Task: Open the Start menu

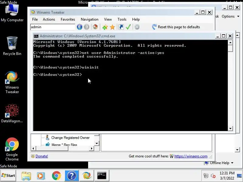Action: coord(8,176)
